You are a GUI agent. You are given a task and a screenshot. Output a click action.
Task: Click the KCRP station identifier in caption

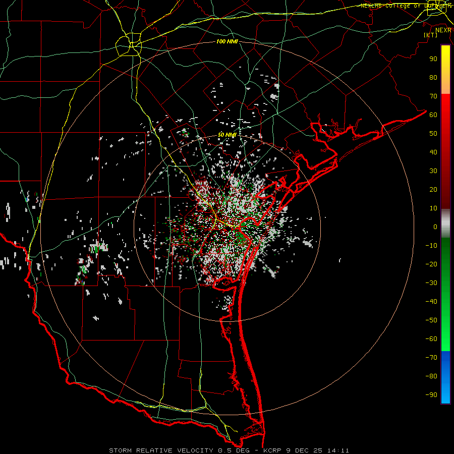[272, 450]
